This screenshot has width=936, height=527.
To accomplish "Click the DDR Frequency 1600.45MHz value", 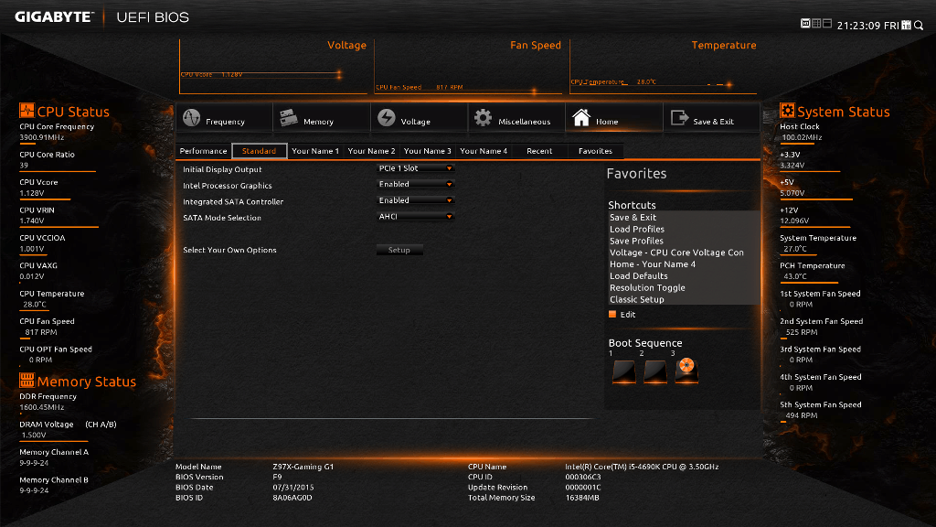I will [42, 407].
